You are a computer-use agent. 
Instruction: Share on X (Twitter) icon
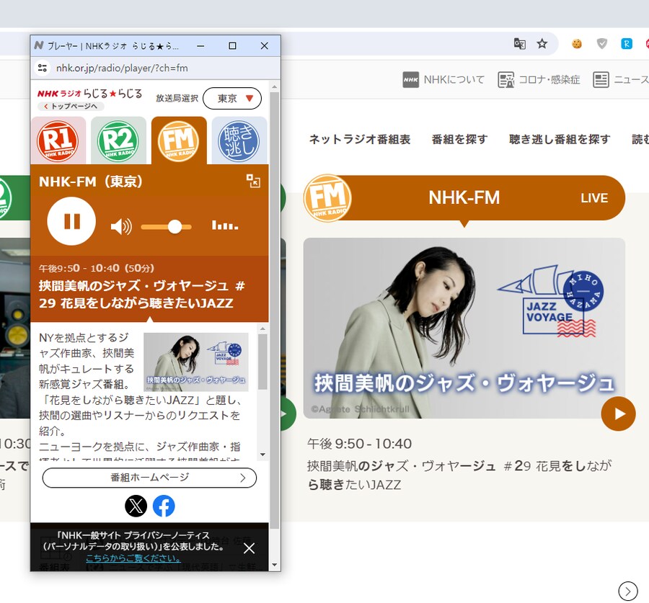tap(136, 506)
